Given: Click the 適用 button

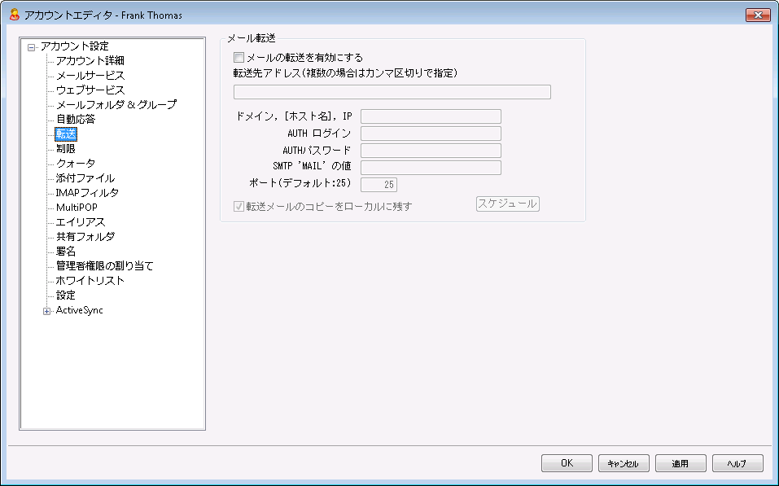Looking at the screenshot, I should [680, 463].
